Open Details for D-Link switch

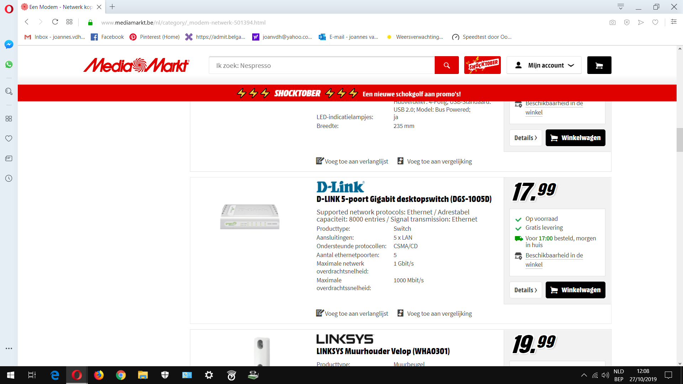526,290
